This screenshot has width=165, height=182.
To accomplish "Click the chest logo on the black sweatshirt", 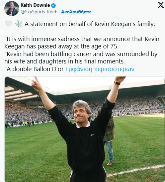I will [x=92, y=135].
